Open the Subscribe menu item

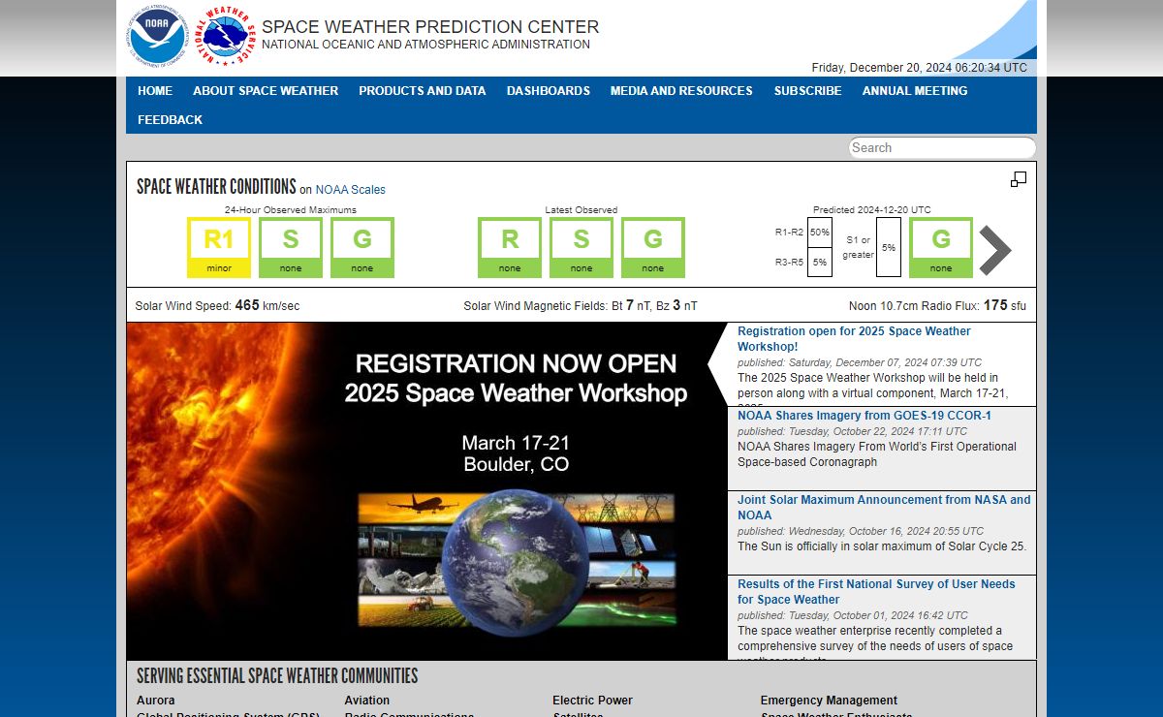point(807,91)
